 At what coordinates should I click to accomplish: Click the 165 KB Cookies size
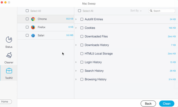(172, 28)
